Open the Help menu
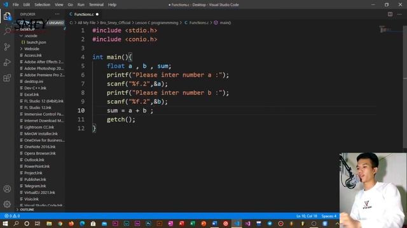 [x=112, y=4]
